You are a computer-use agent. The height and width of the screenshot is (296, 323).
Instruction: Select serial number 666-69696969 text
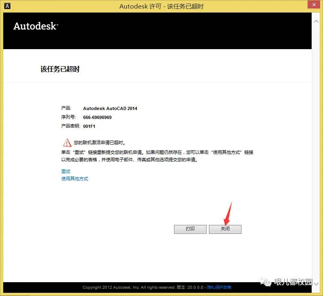[x=97, y=117]
